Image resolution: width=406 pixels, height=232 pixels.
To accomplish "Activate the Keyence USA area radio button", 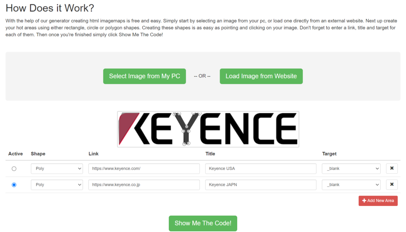I will pyautogui.click(x=14, y=169).
